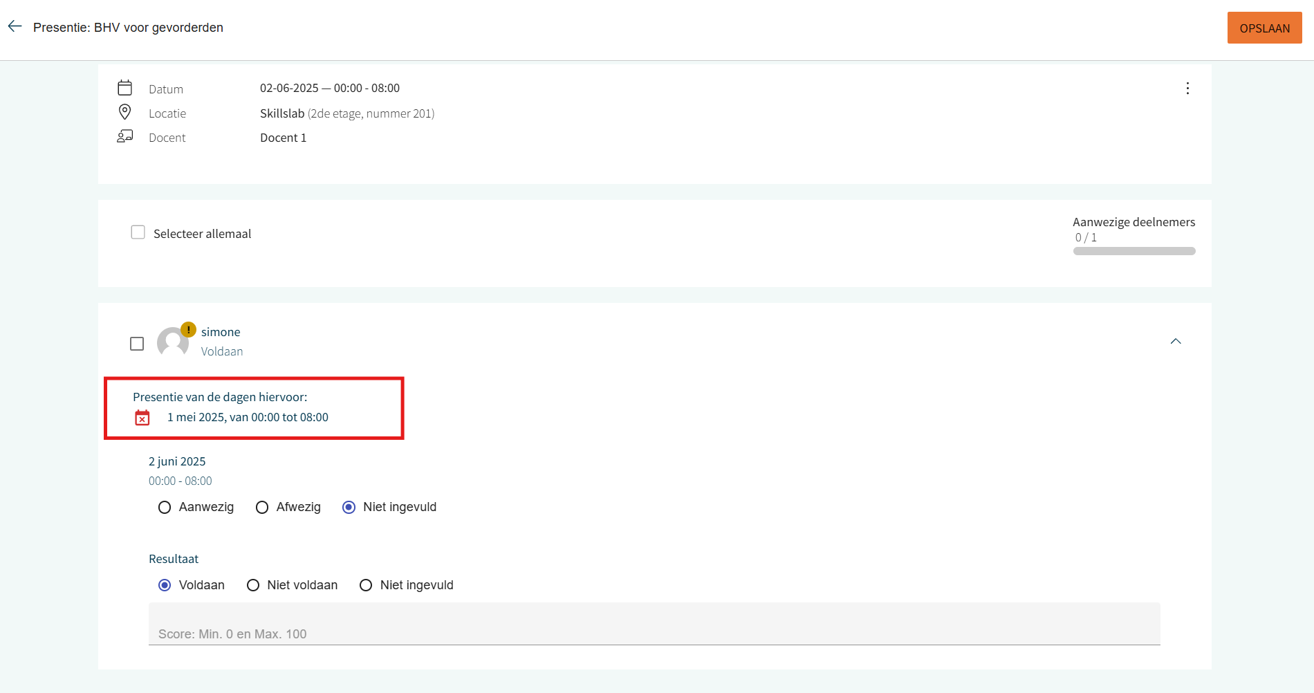The height and width of the screenshot is (693, 1314).
Task: Save with the OPSLAAN button
Action: coord(1264,28)
